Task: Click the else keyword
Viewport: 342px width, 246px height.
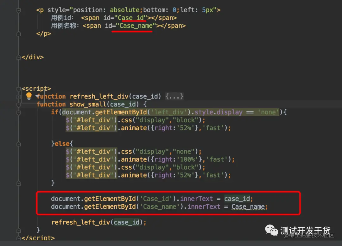Action: [62, 144]
